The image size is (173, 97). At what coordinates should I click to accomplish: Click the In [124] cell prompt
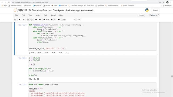[23, 25]
